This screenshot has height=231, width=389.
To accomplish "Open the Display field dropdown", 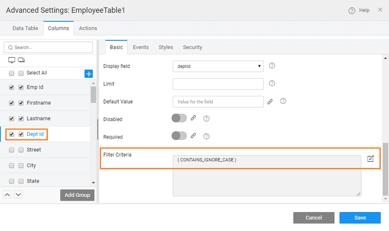I will point(218,66).
